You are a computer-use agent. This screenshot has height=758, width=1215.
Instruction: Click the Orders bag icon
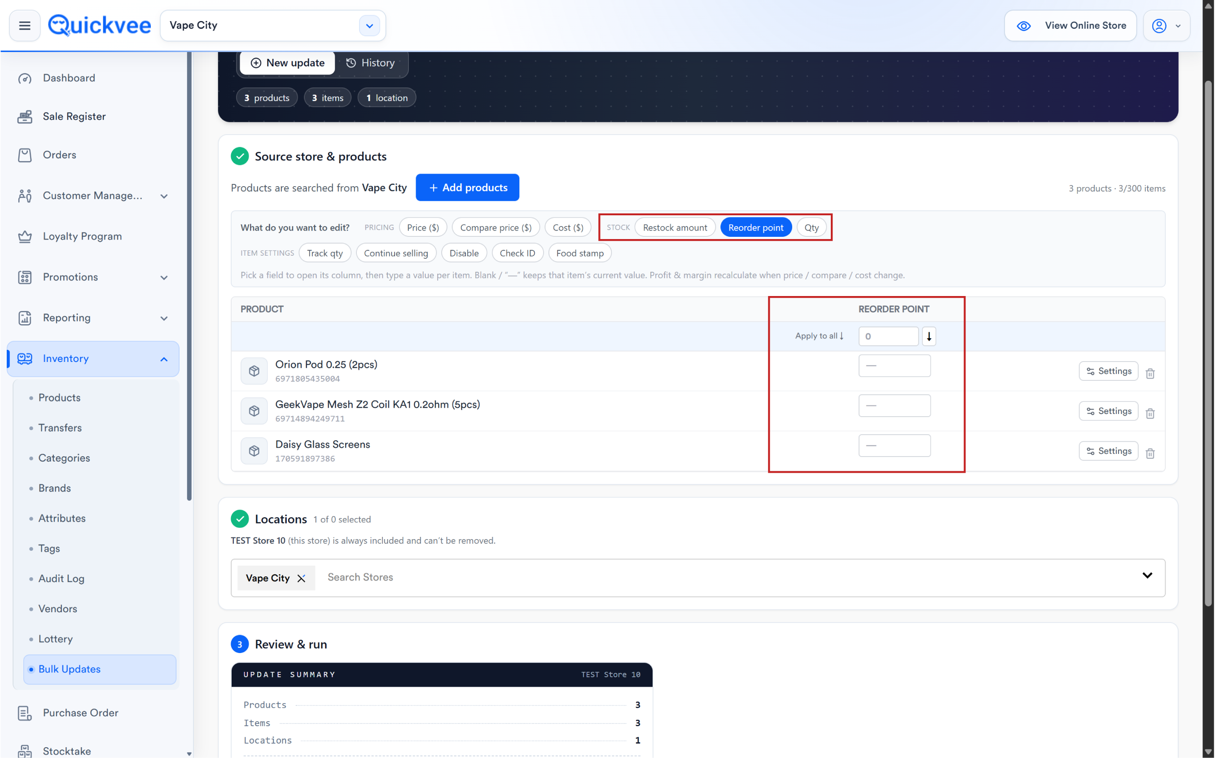coord(25,155)
